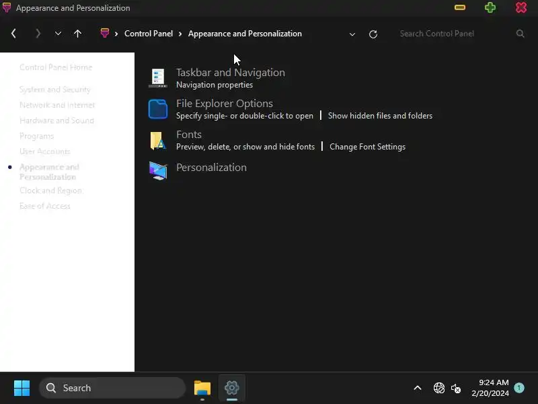The width and height of the screenshot is (538, 404).
Task: Click the forward navigation arrow
Action: pyautogui.click(x=38, y=34)
